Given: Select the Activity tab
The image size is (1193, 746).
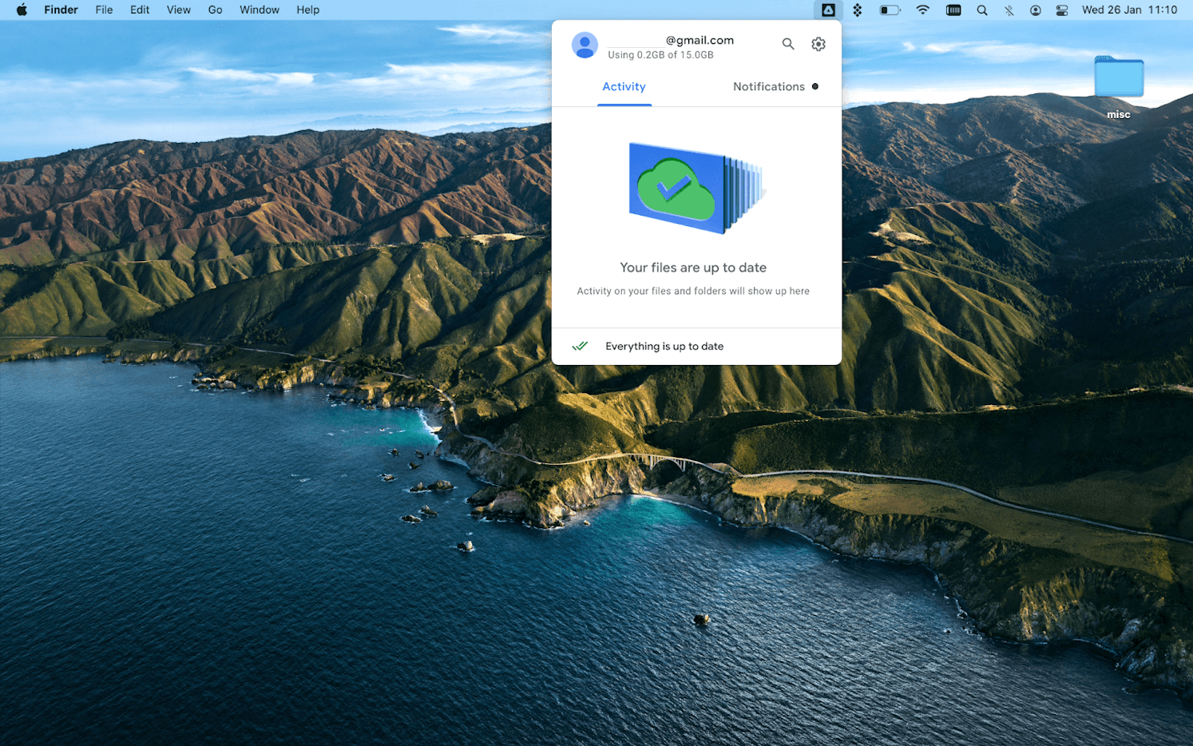Looking at the screenshot, I should 624,86.
